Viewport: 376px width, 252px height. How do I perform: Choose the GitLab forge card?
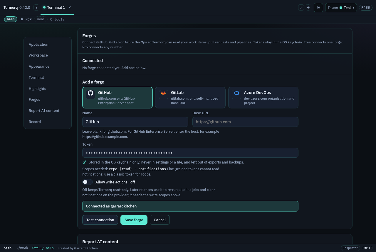point(190,98)
